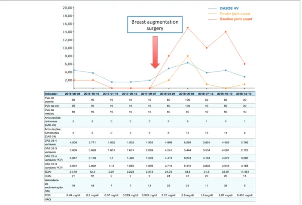
Task: Click the EVA da dor row label
Action: (x=52, y=106)
